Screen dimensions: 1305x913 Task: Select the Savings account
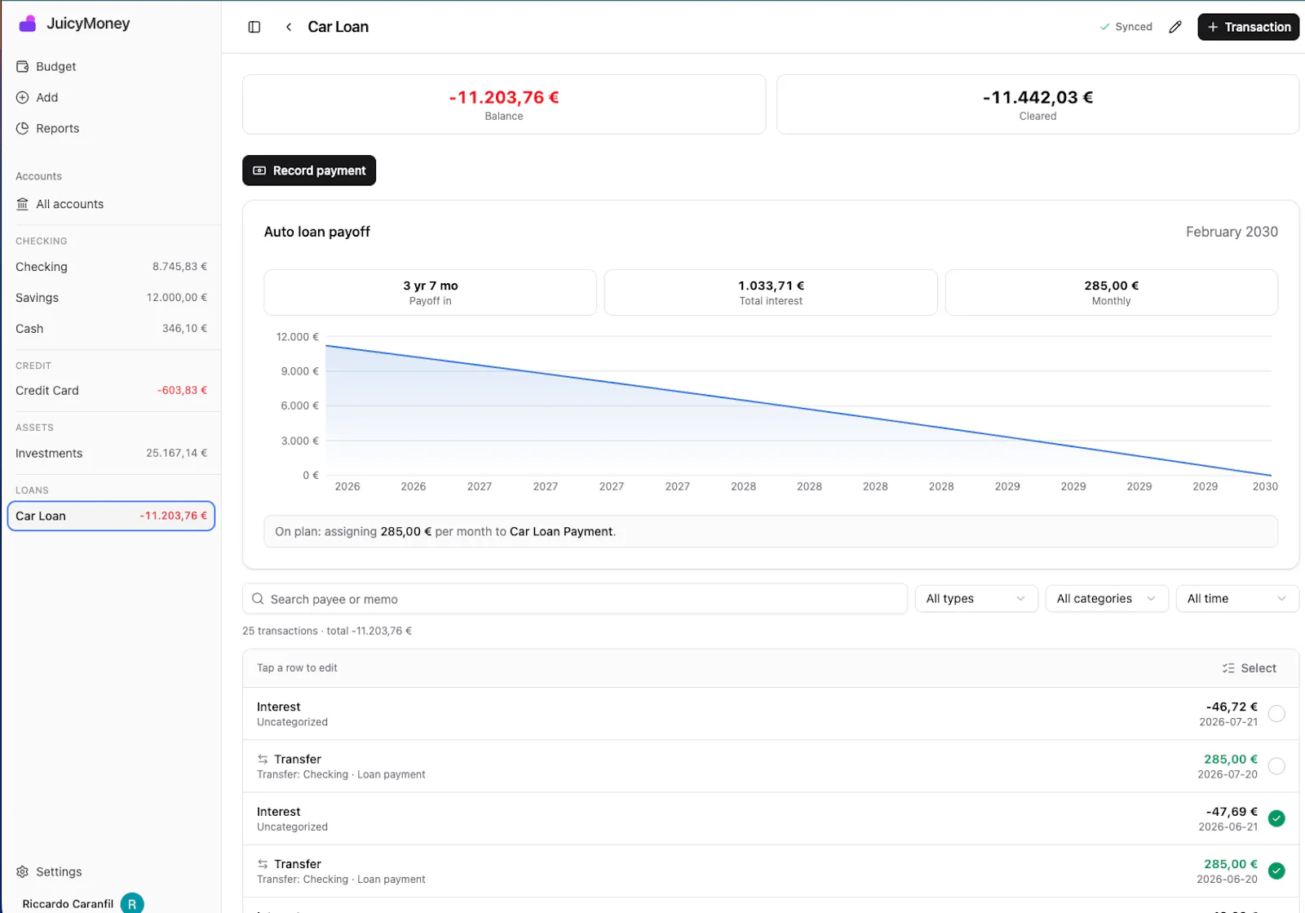[x=111, y=298]
